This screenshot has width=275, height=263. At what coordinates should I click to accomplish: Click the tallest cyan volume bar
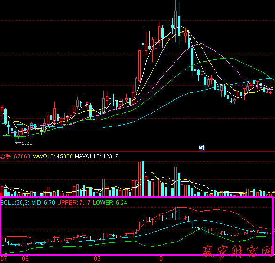coord(143,178)
